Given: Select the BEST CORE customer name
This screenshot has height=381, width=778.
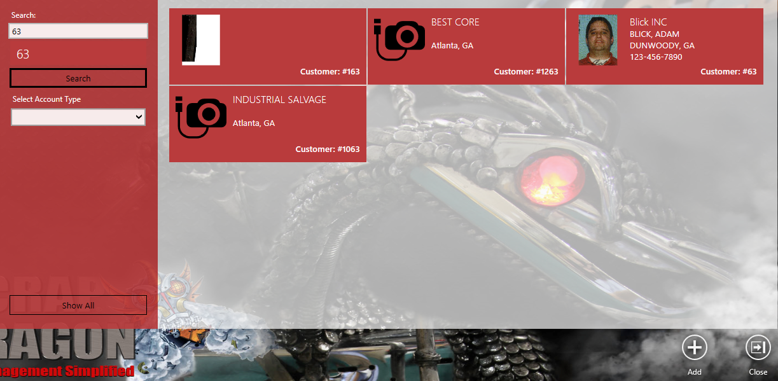Looking at the screenshot, I should 455,22.
